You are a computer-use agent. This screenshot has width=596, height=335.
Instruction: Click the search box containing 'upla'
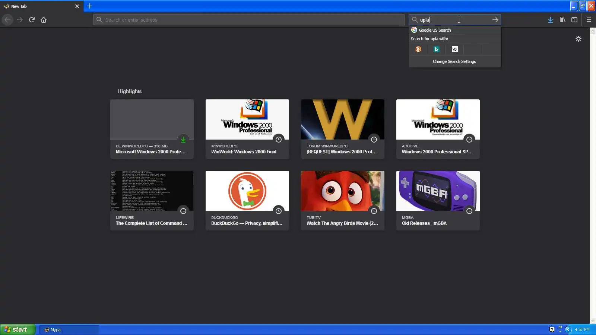click(x=454, y=20)
